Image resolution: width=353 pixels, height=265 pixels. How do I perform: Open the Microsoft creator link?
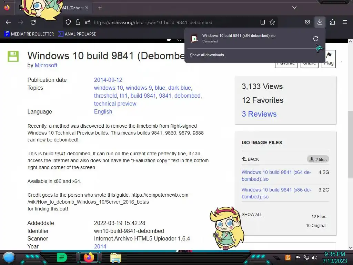pos(46,65)
